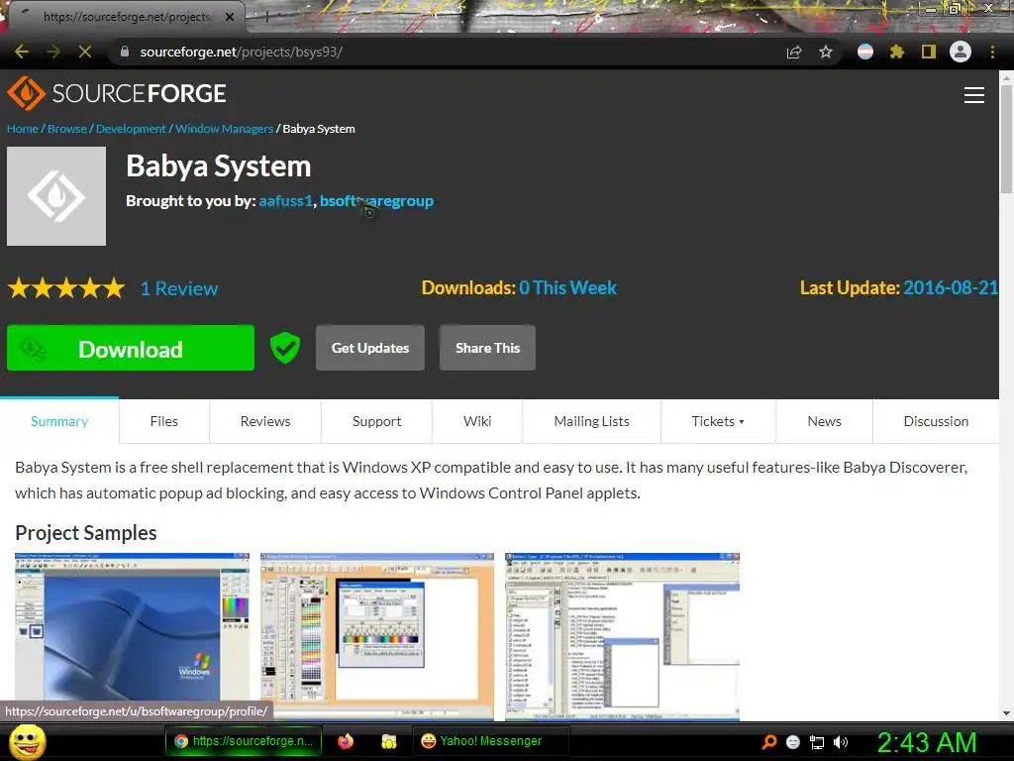Click the five-star rating

[x=66, y=288]
